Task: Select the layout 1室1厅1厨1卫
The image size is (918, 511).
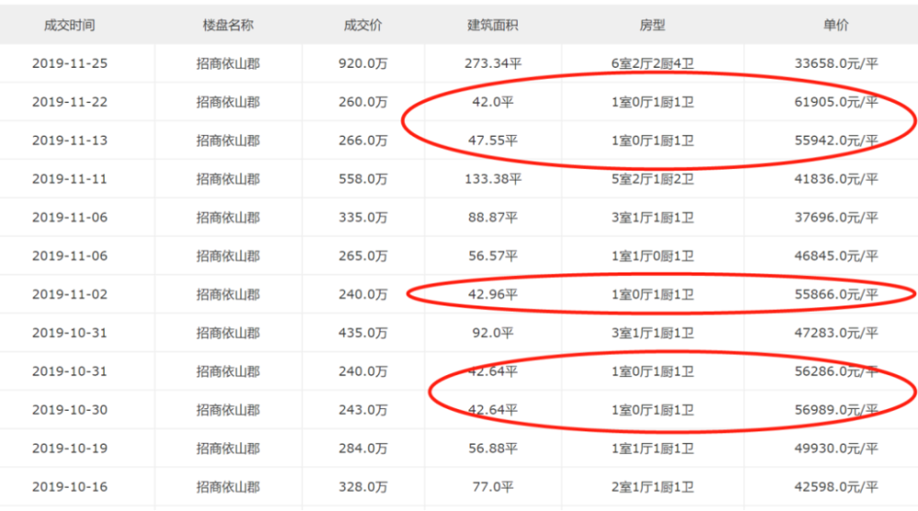Action: click(x=653, y=449)
